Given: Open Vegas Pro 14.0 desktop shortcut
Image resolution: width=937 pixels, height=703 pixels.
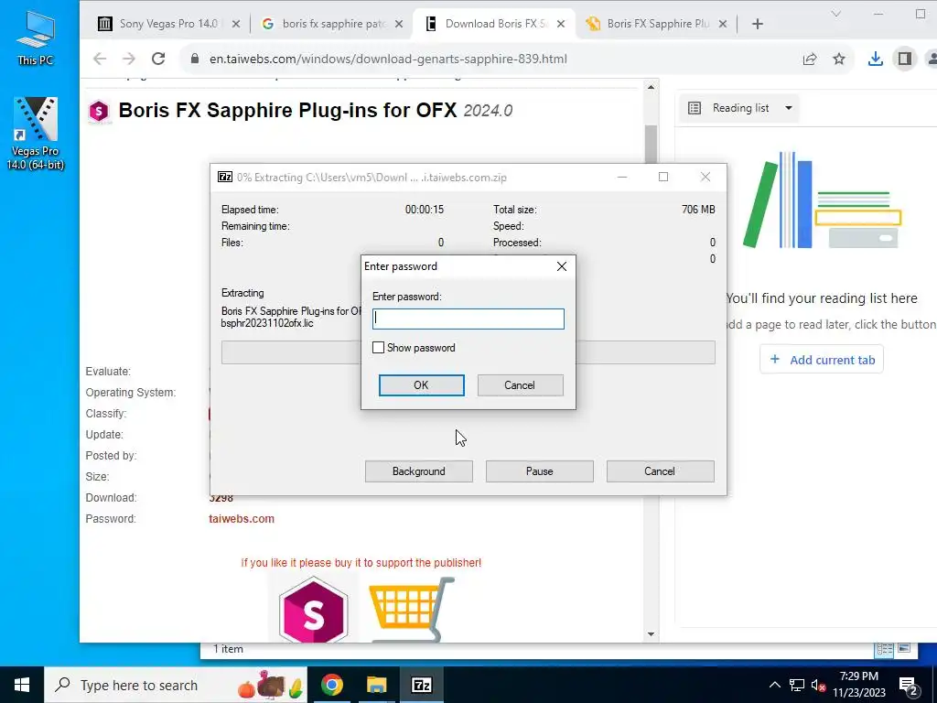Looking at the screenshot, I should [x=36, y=134].
